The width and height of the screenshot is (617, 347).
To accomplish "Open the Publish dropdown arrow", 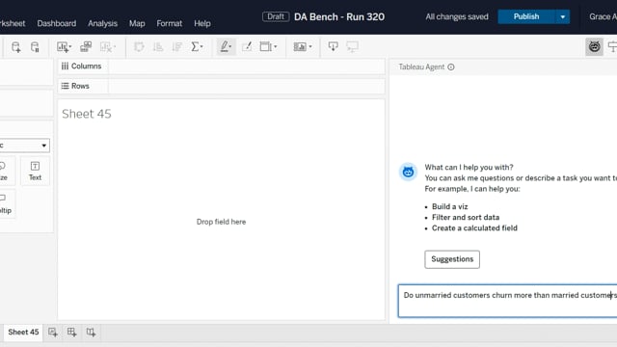I will coord(563,17).
